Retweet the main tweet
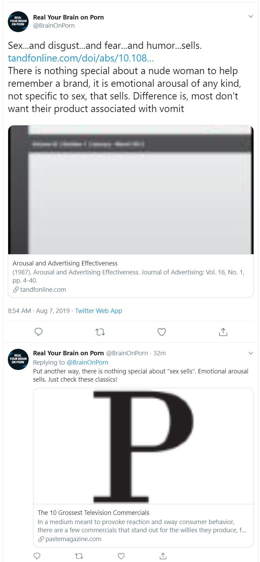 (x=100, y=332)
